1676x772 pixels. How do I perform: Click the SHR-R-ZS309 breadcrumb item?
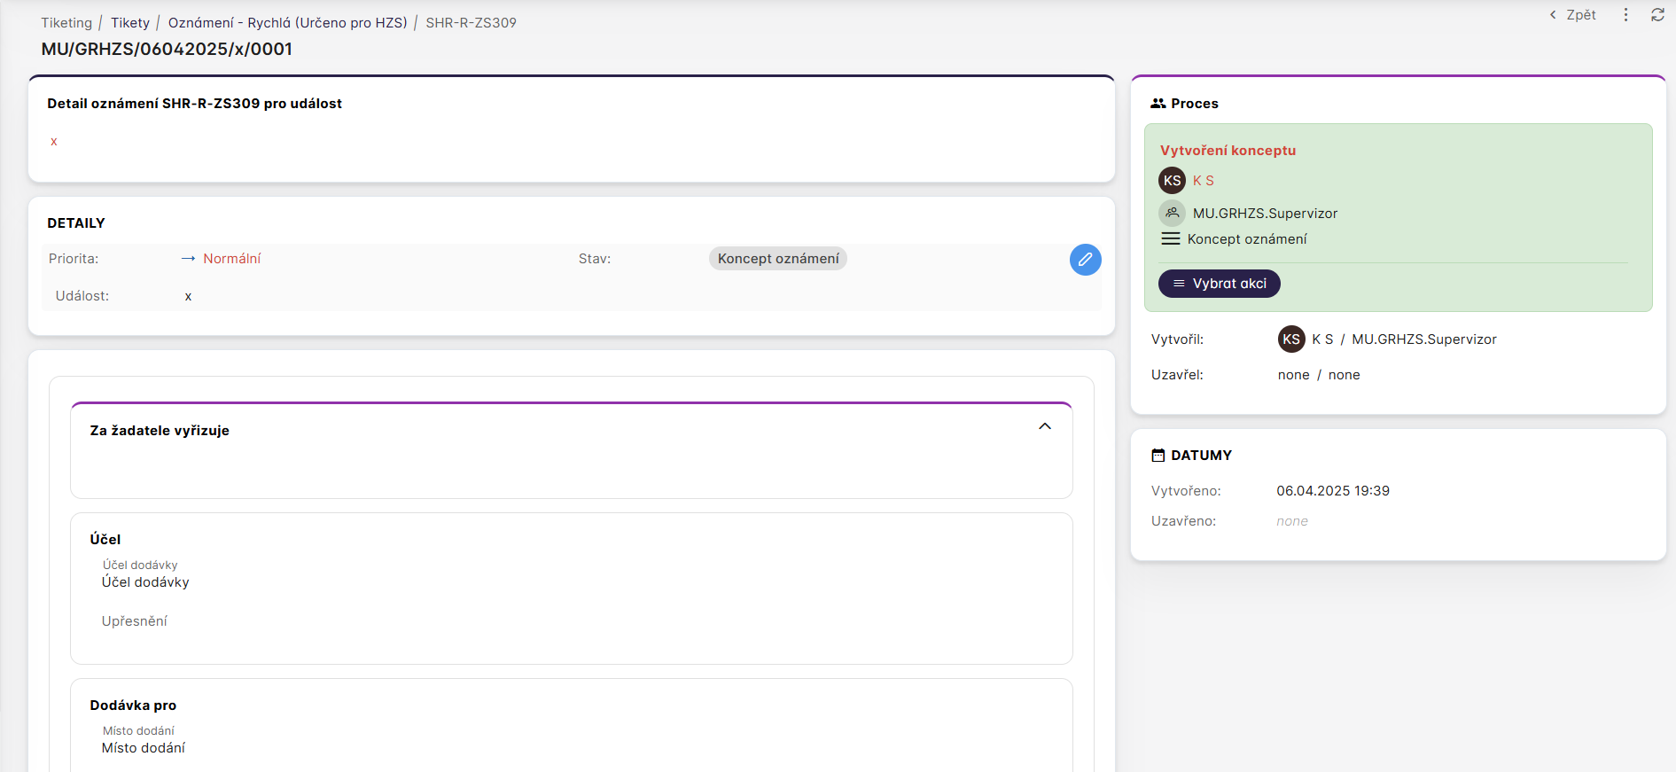471,23
